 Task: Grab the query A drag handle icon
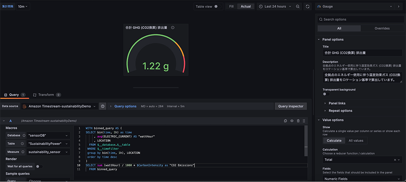coord(304,121)
